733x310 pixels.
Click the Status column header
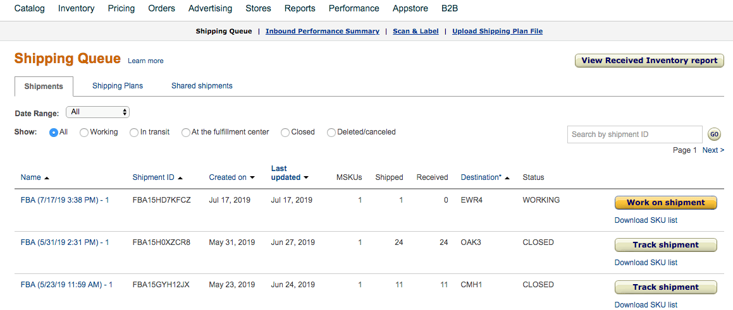click(x=533, y=177)
